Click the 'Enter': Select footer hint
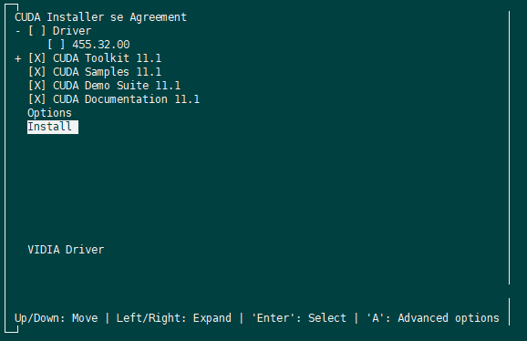This screenshot has height=341, width=527. pyautogui.click(x=299, y=318)
